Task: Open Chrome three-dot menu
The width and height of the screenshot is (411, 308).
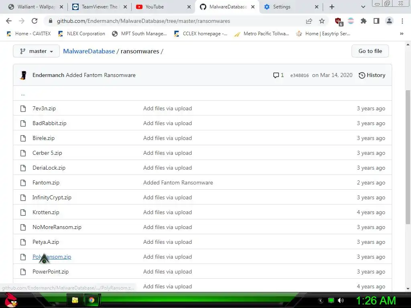Action: point(402,21)
